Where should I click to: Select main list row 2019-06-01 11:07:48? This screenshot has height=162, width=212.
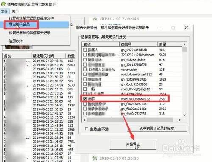[39, 158]
